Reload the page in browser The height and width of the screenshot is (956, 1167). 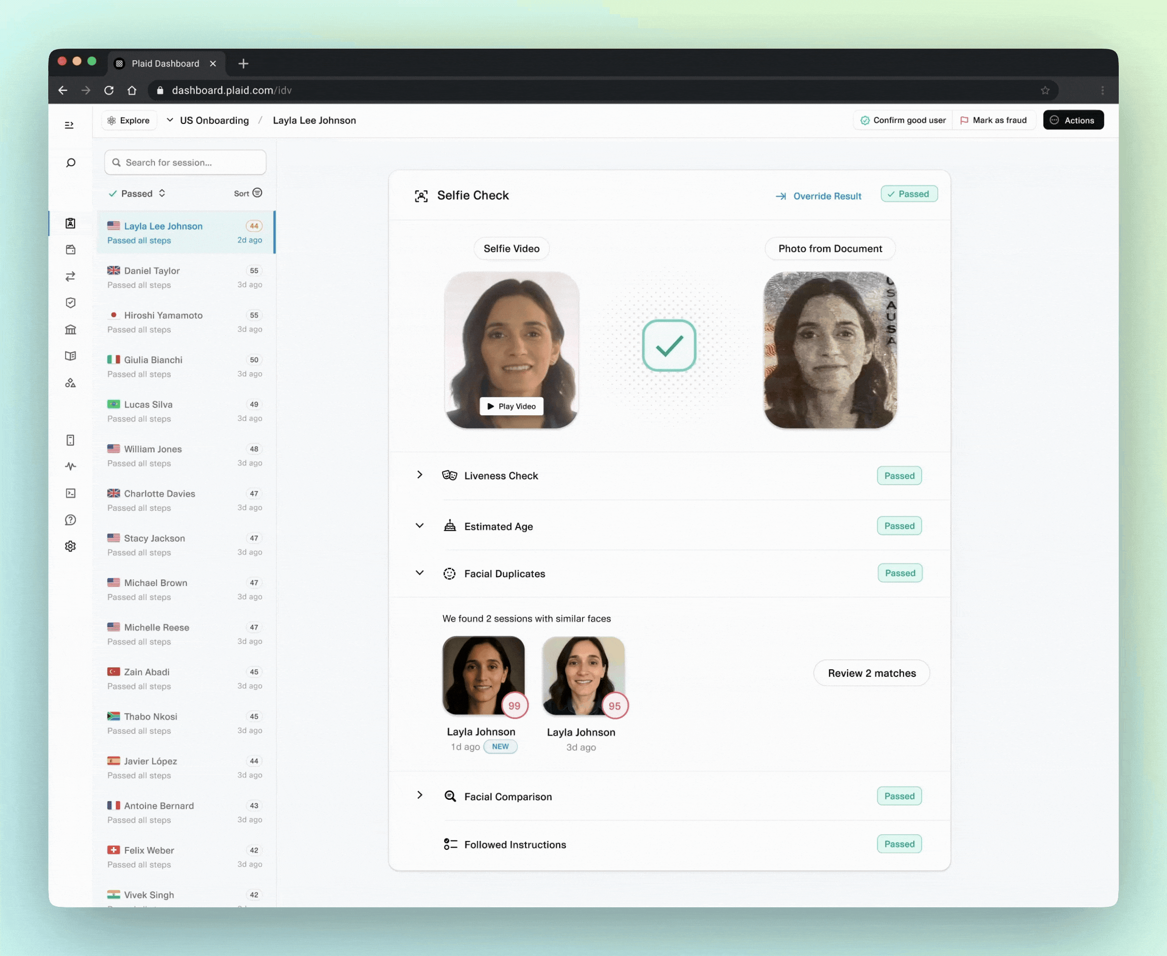coord(108,90)
